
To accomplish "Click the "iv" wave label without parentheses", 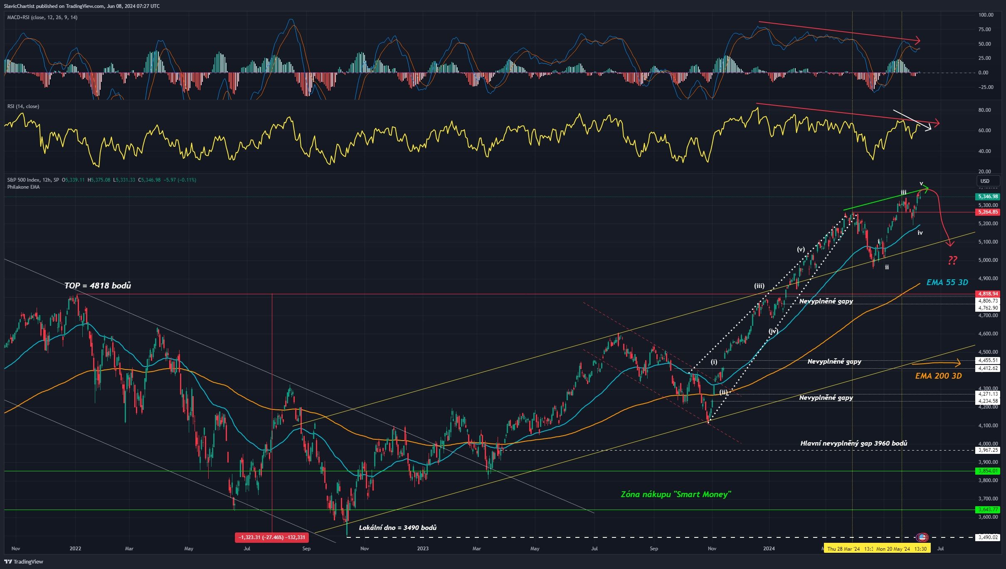I will point(920,233).
